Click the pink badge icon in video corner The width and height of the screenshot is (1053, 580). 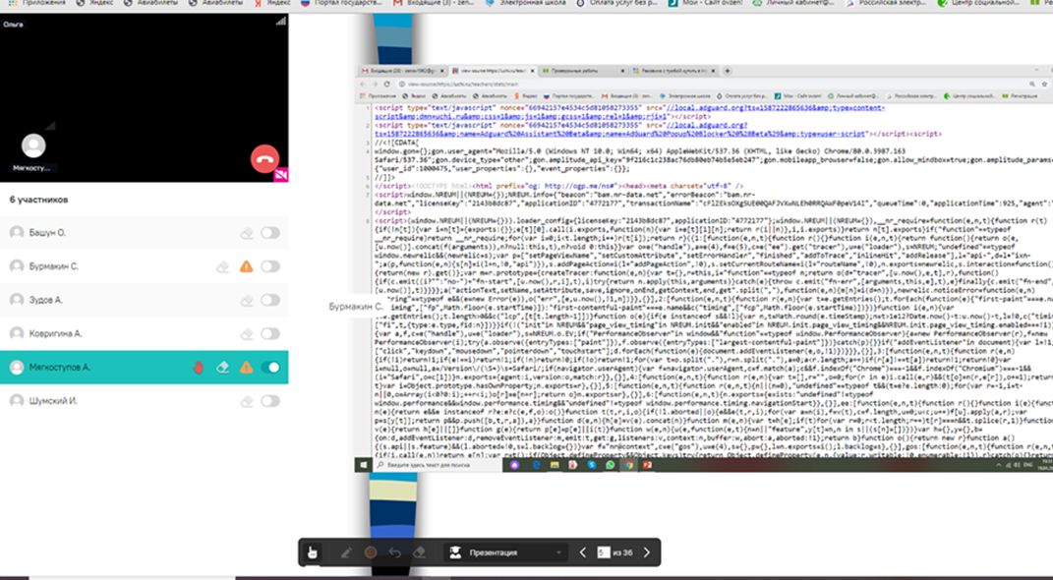coord(281,175)
